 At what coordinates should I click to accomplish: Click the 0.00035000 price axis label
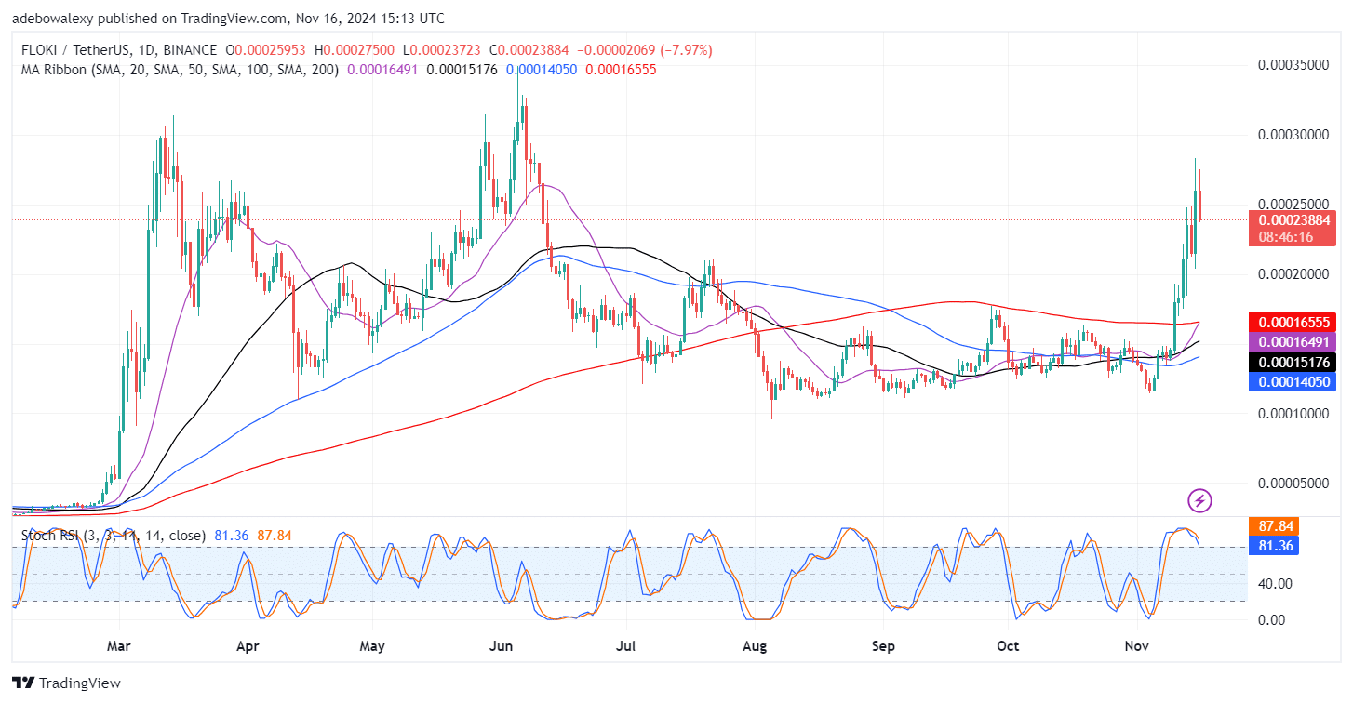(1293, 65)
